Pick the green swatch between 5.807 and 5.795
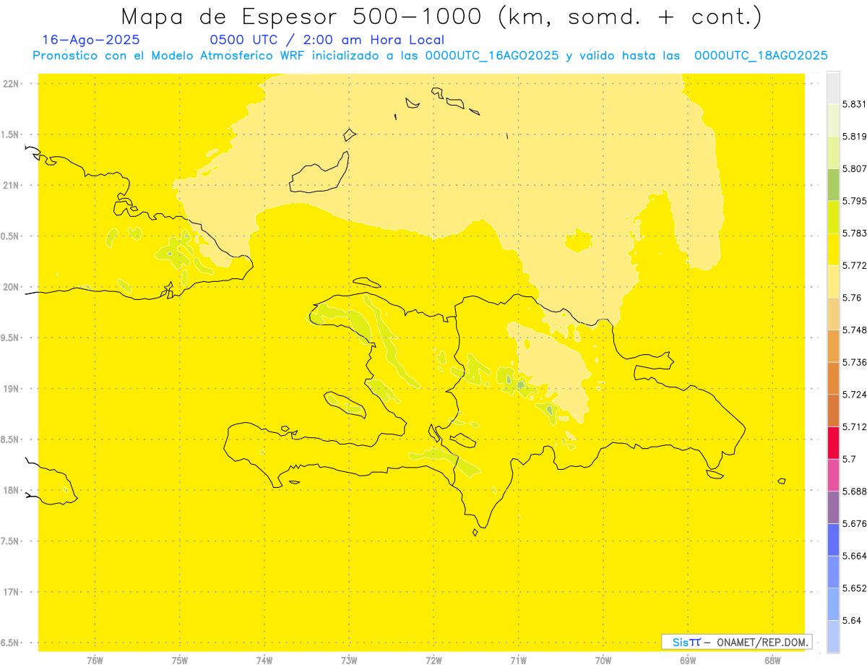The image size is (867, 670). 833,184
